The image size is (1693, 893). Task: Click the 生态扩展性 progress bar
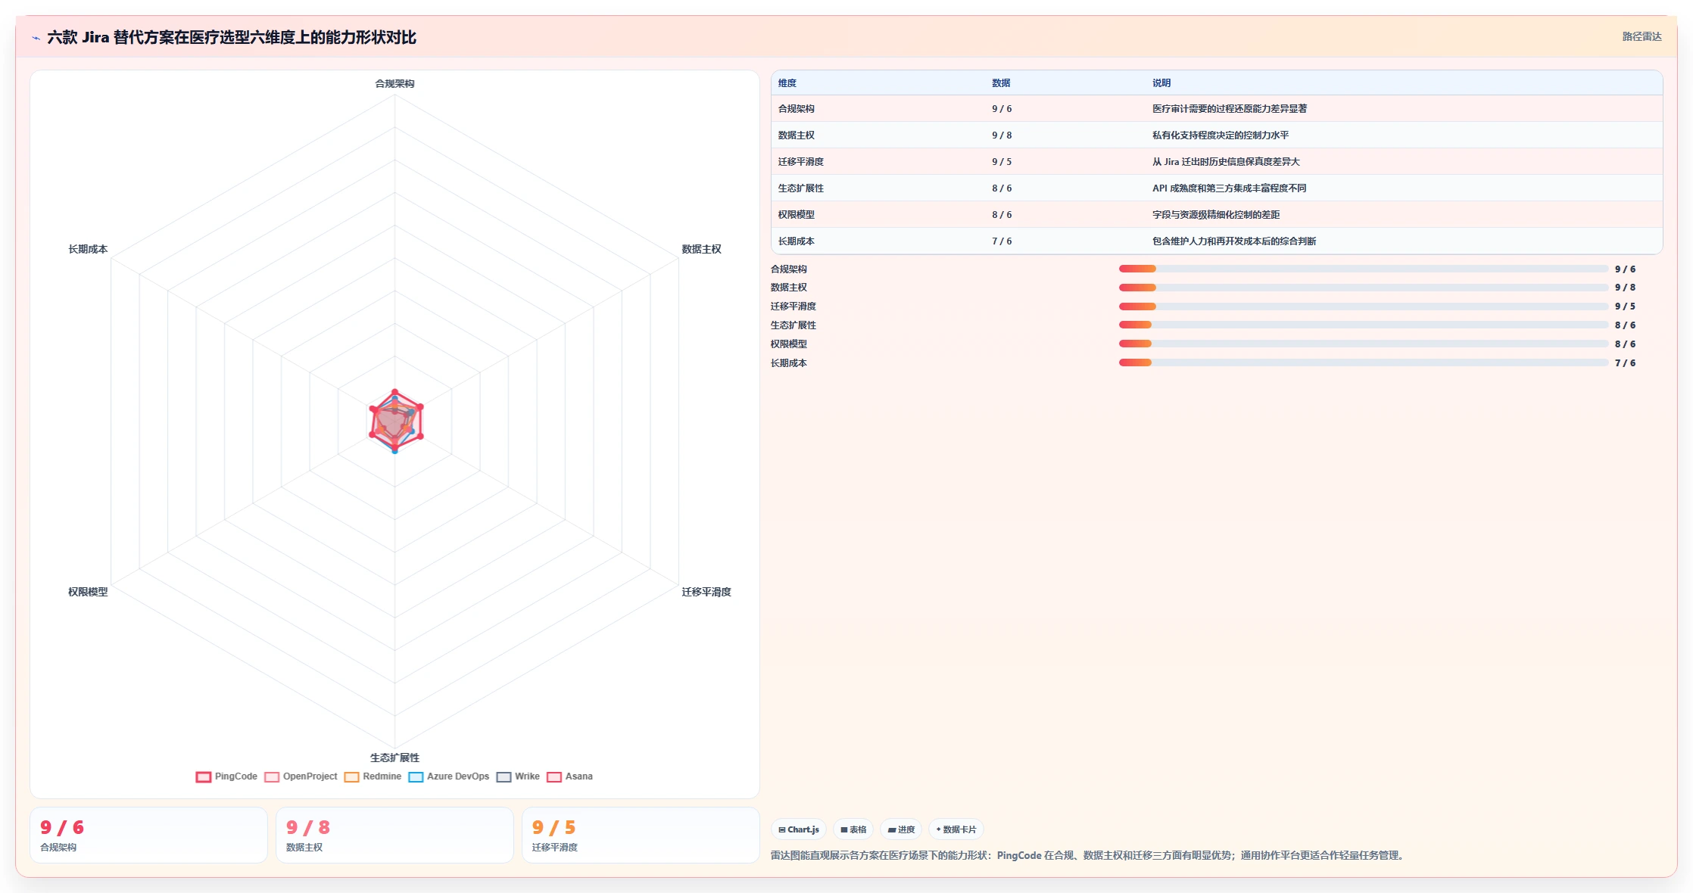1364,325
